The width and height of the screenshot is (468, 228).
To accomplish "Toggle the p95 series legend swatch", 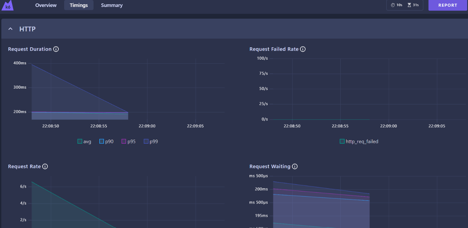I will tap(124, 141).
